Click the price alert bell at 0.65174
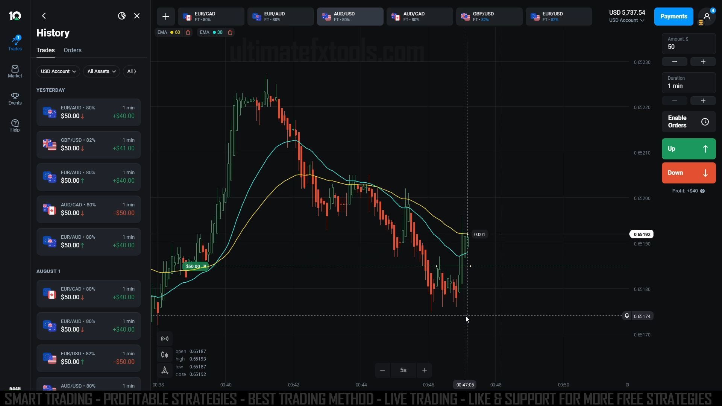 [627, 316]
